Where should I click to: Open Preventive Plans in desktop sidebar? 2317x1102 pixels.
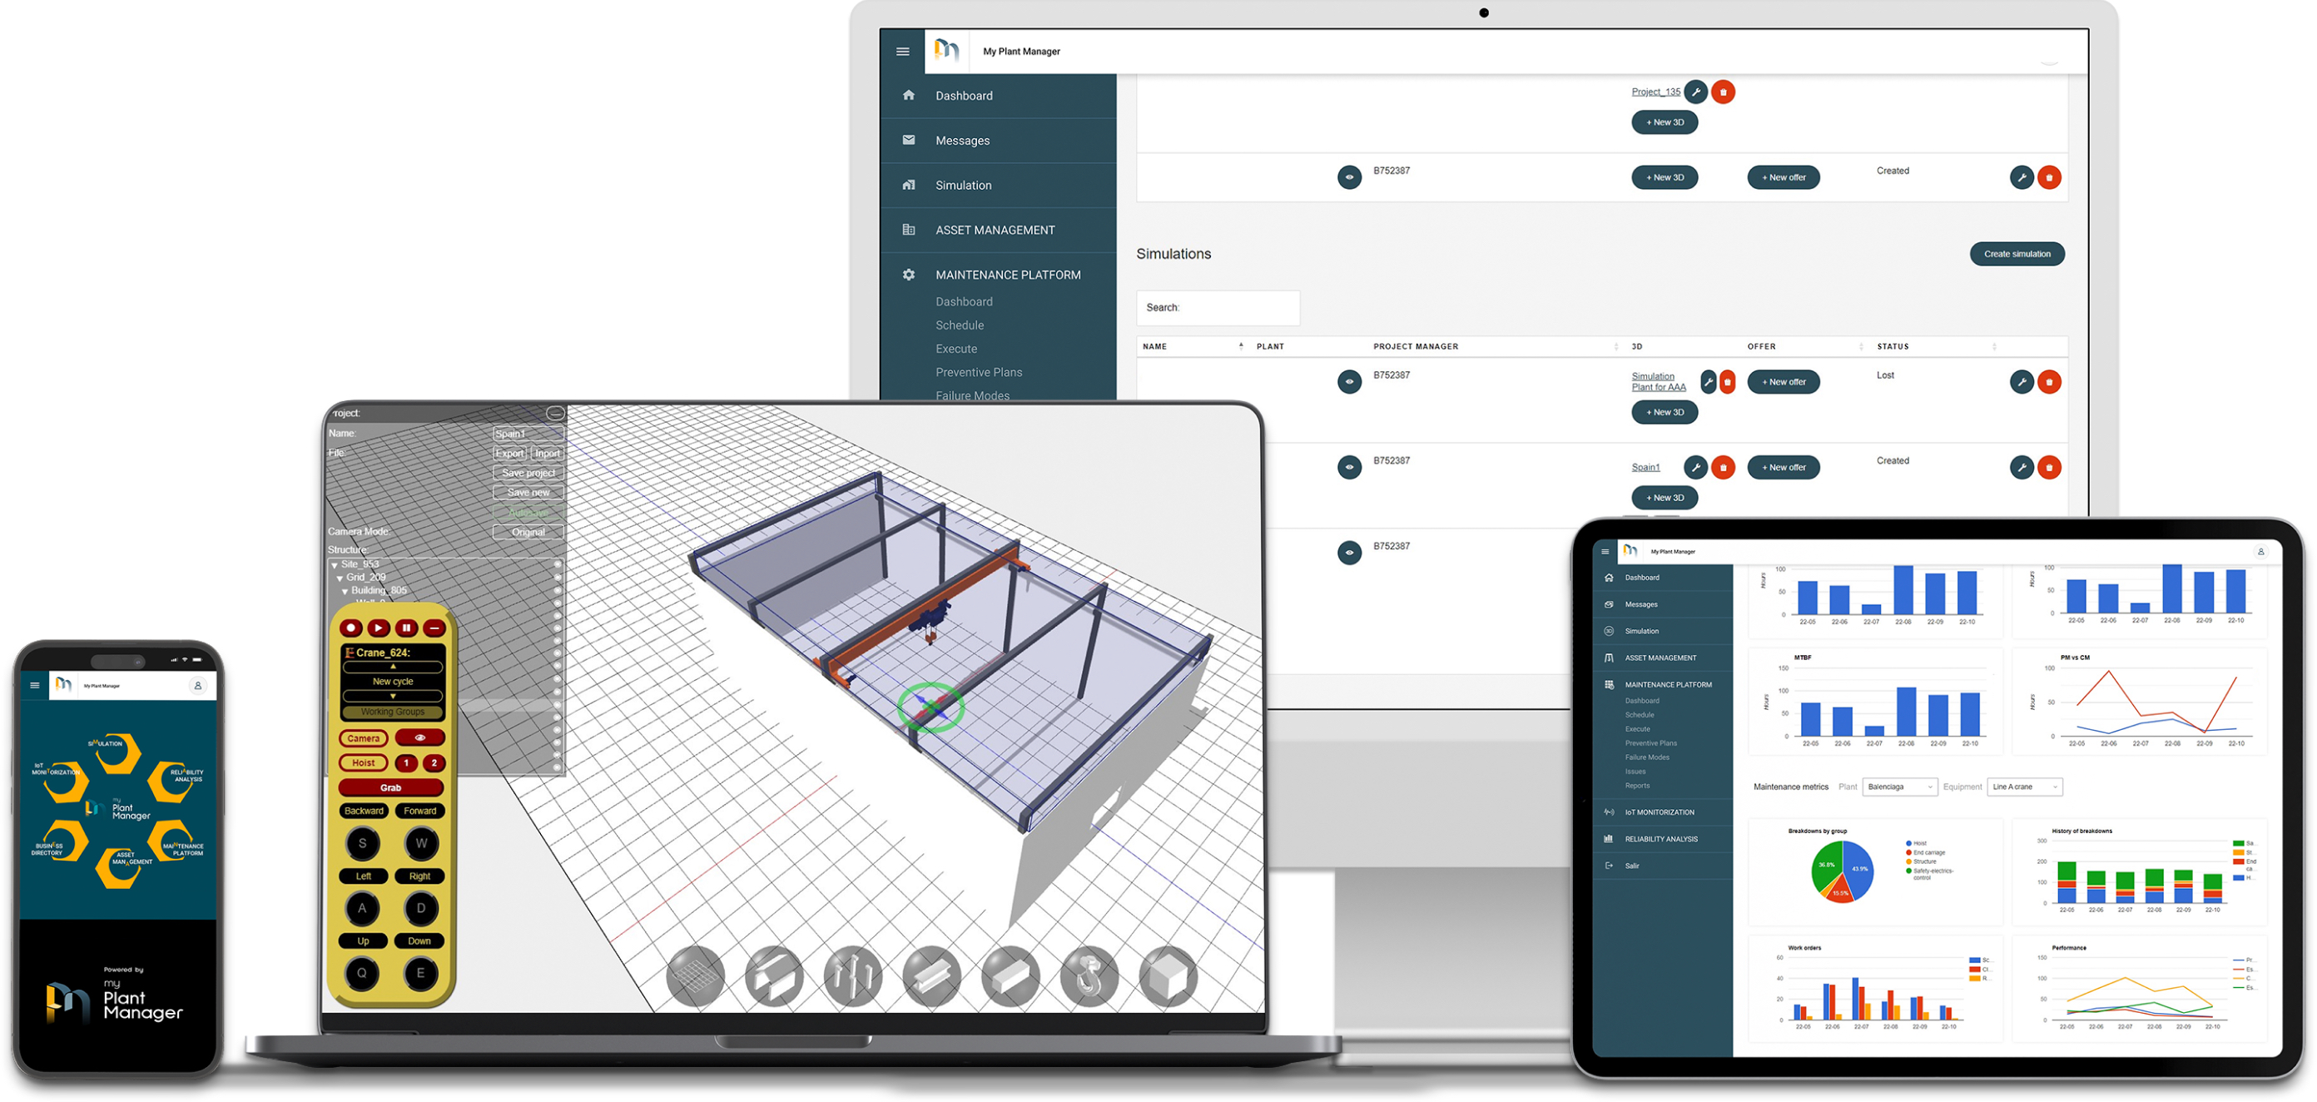(x=978, y=372)
